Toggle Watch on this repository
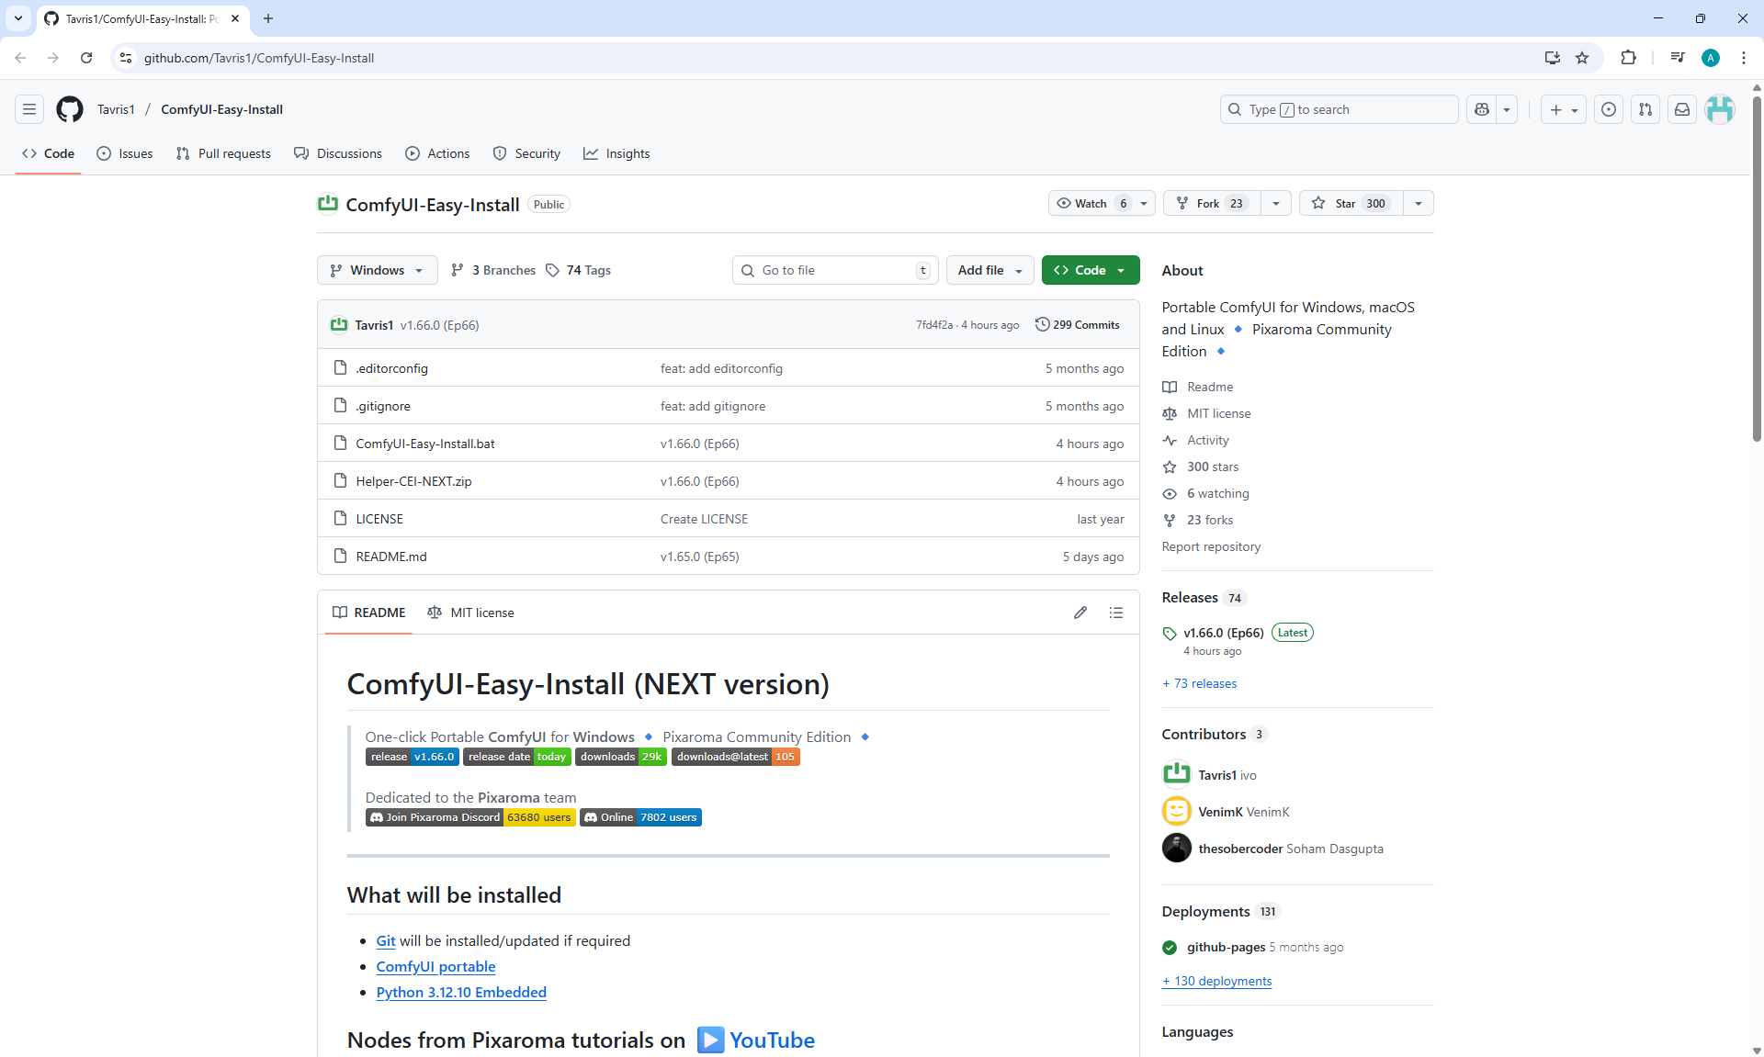This screenshot has height=1057, width=1764. click(1091, 203)
